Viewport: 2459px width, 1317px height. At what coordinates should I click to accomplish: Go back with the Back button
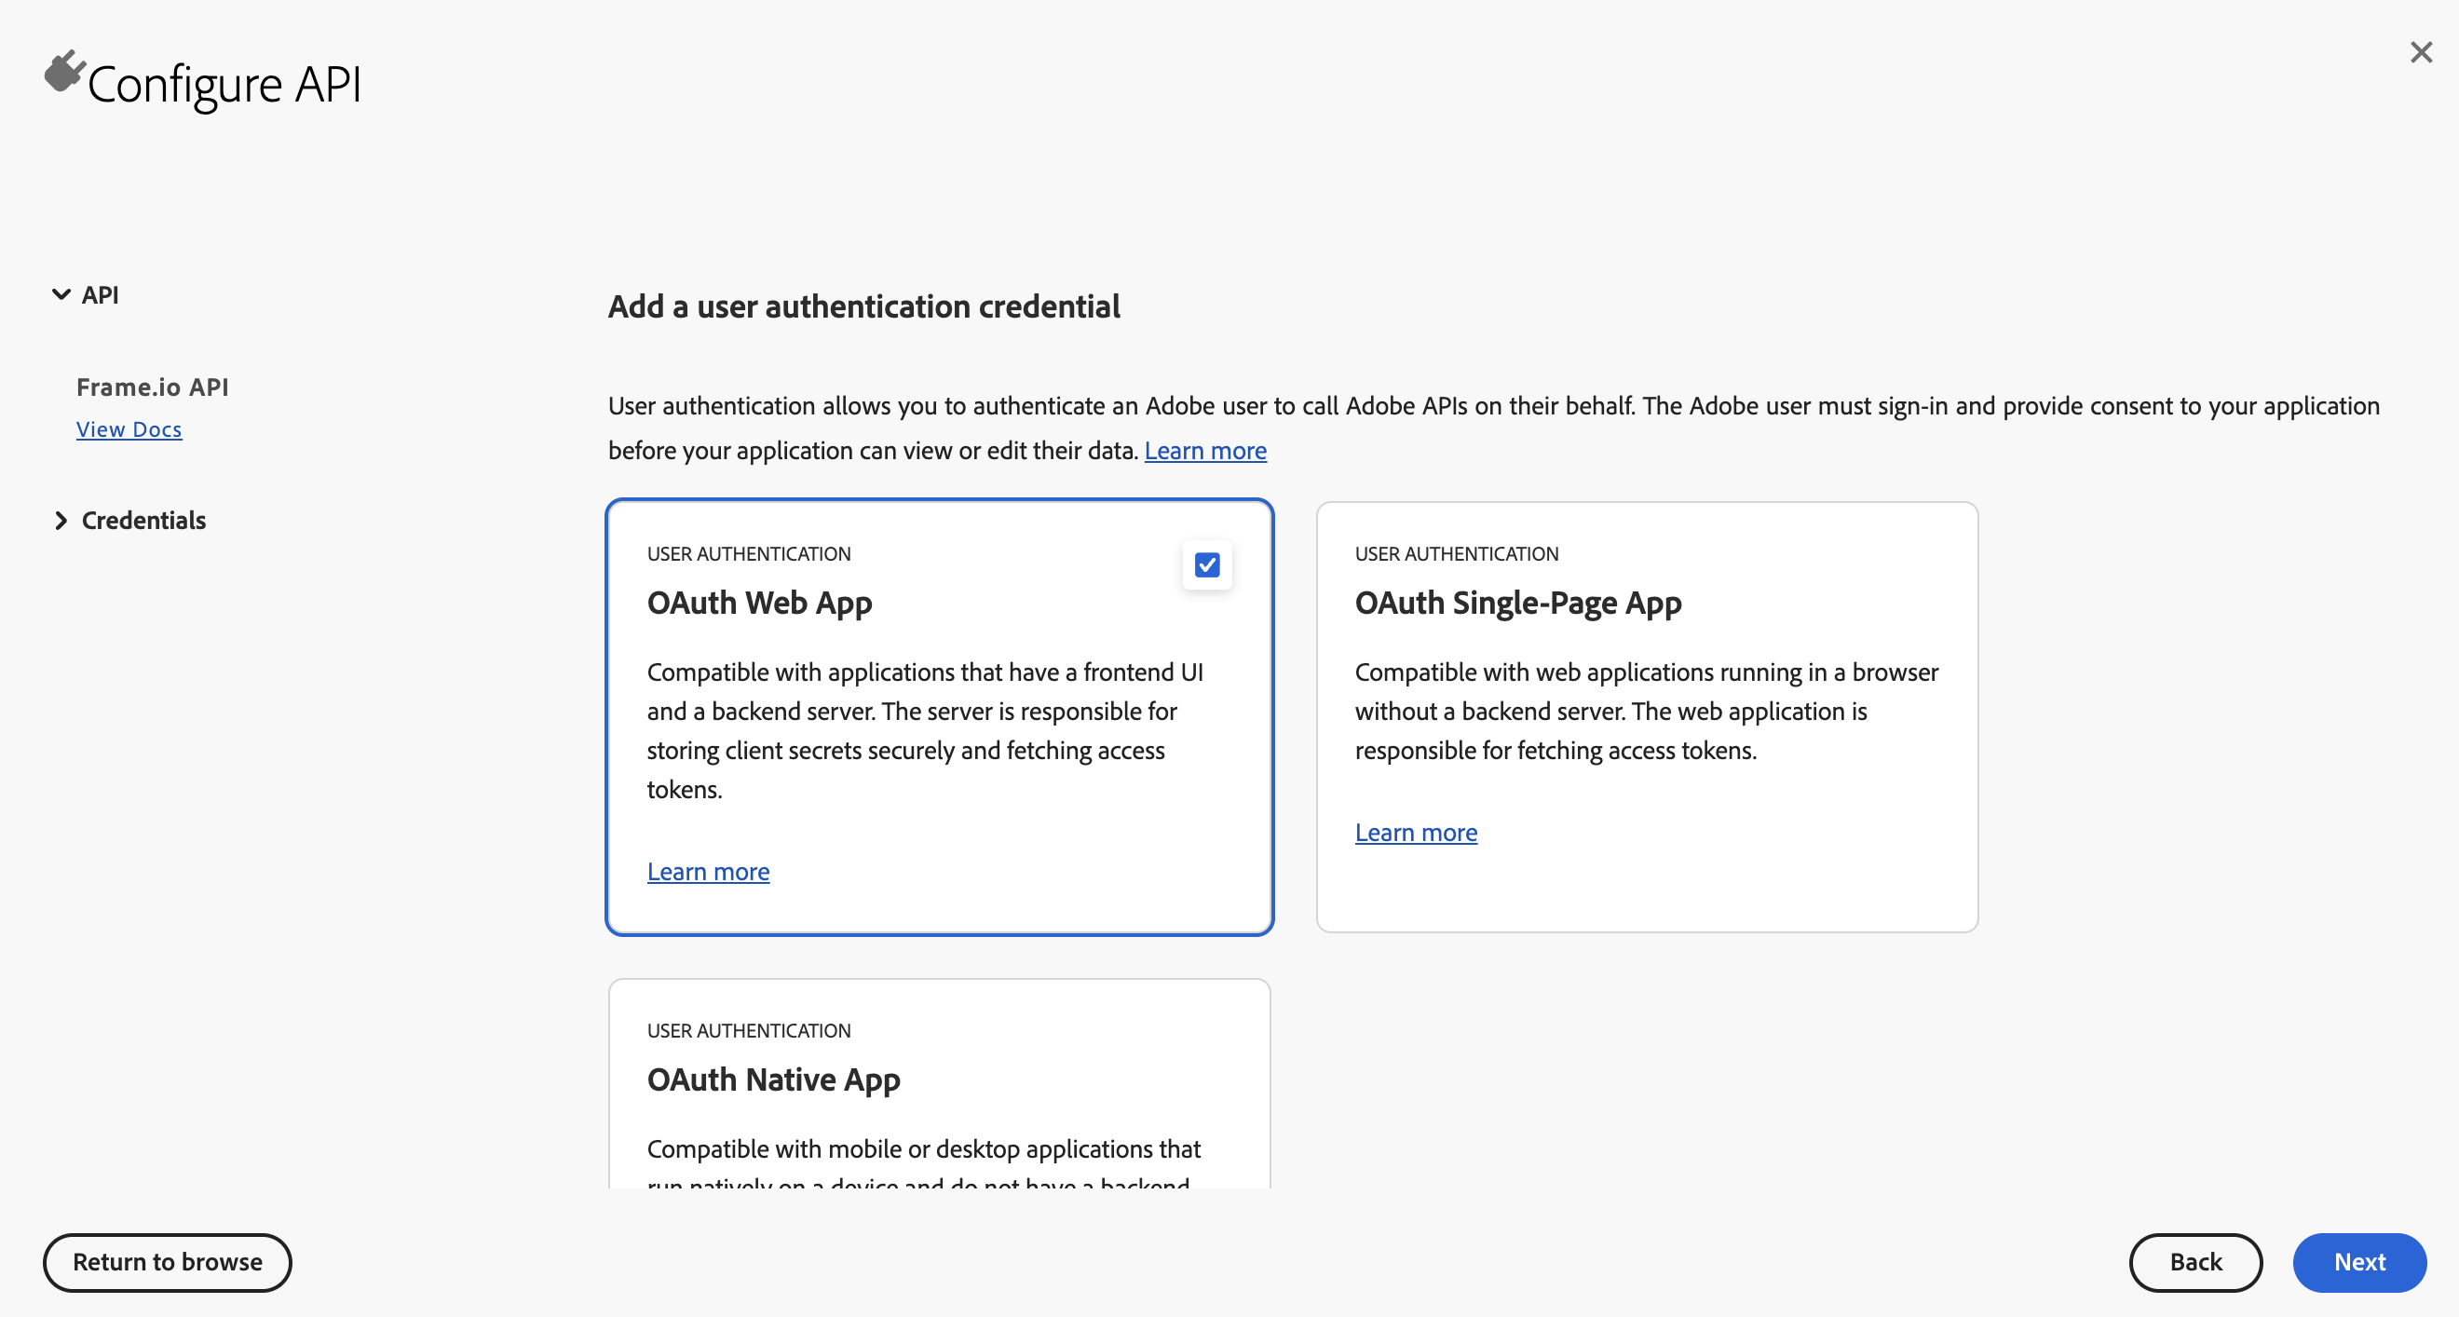2195,1262
